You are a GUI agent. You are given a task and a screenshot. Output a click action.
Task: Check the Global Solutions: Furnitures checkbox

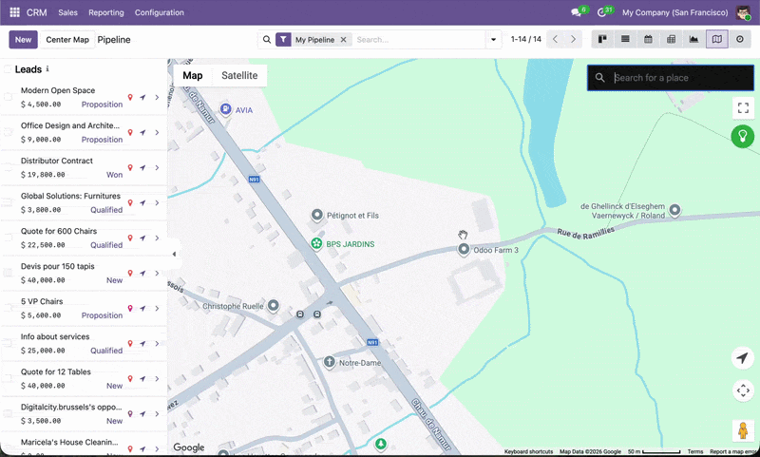(x=8, y=202)
